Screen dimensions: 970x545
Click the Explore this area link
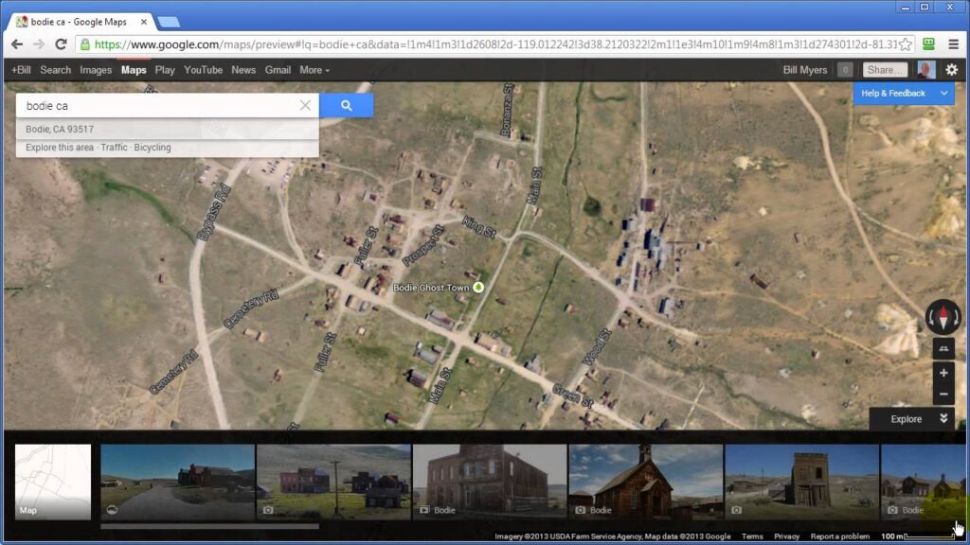(x=60, y=148)
